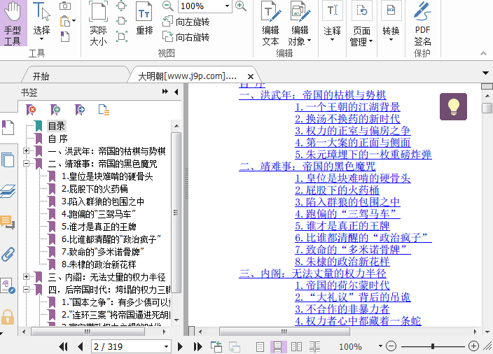Switch to single page view mode
The image size is (493, 354).
260,347
